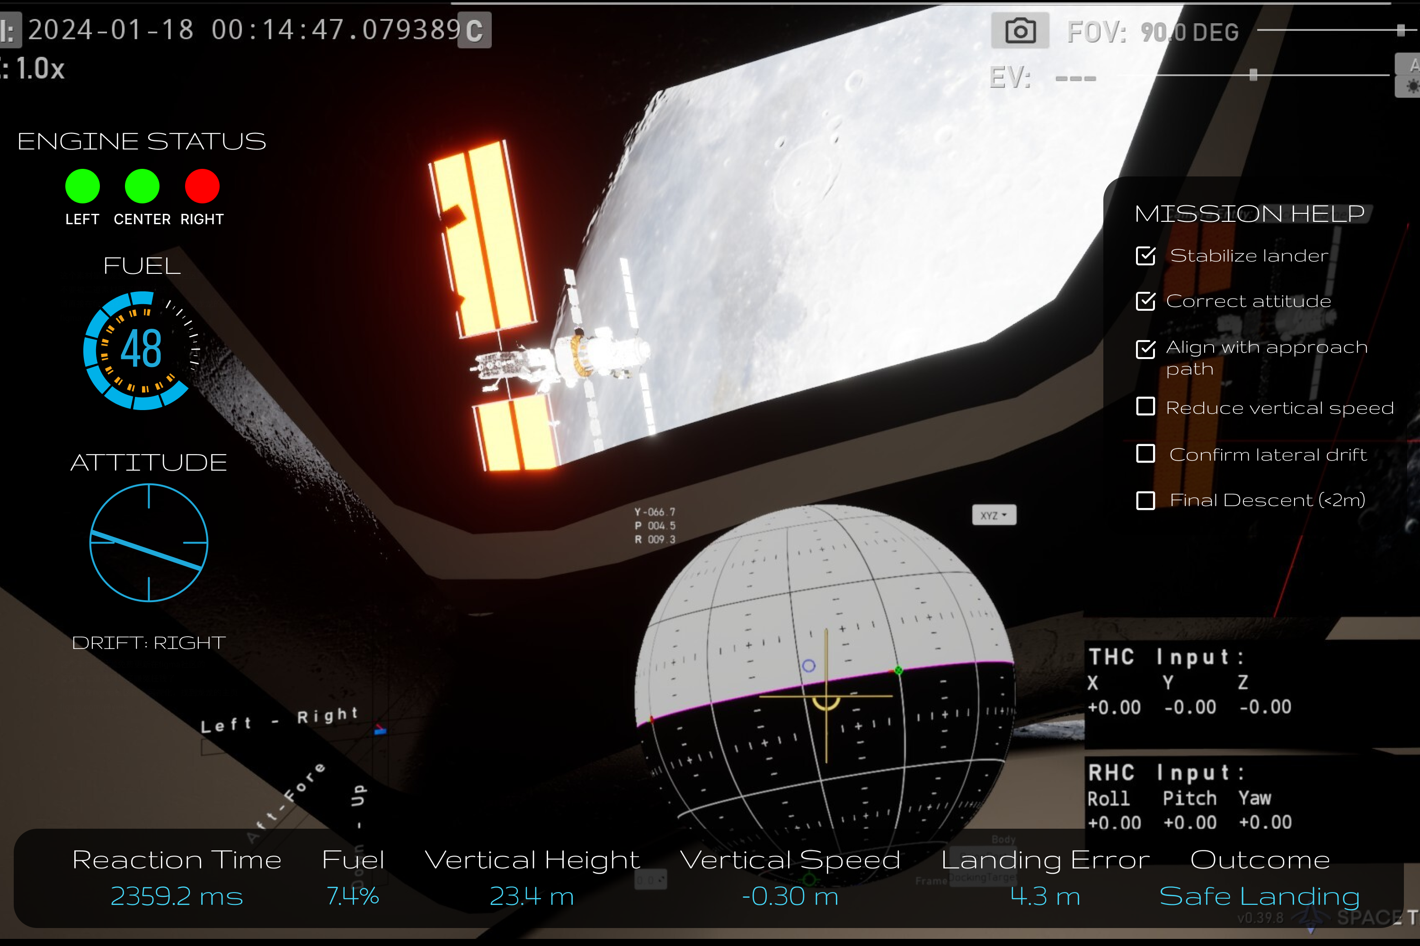Click the green CENTER engine indicator
The height and width of the screenshot is (946, 1420).
coord(142,186)
